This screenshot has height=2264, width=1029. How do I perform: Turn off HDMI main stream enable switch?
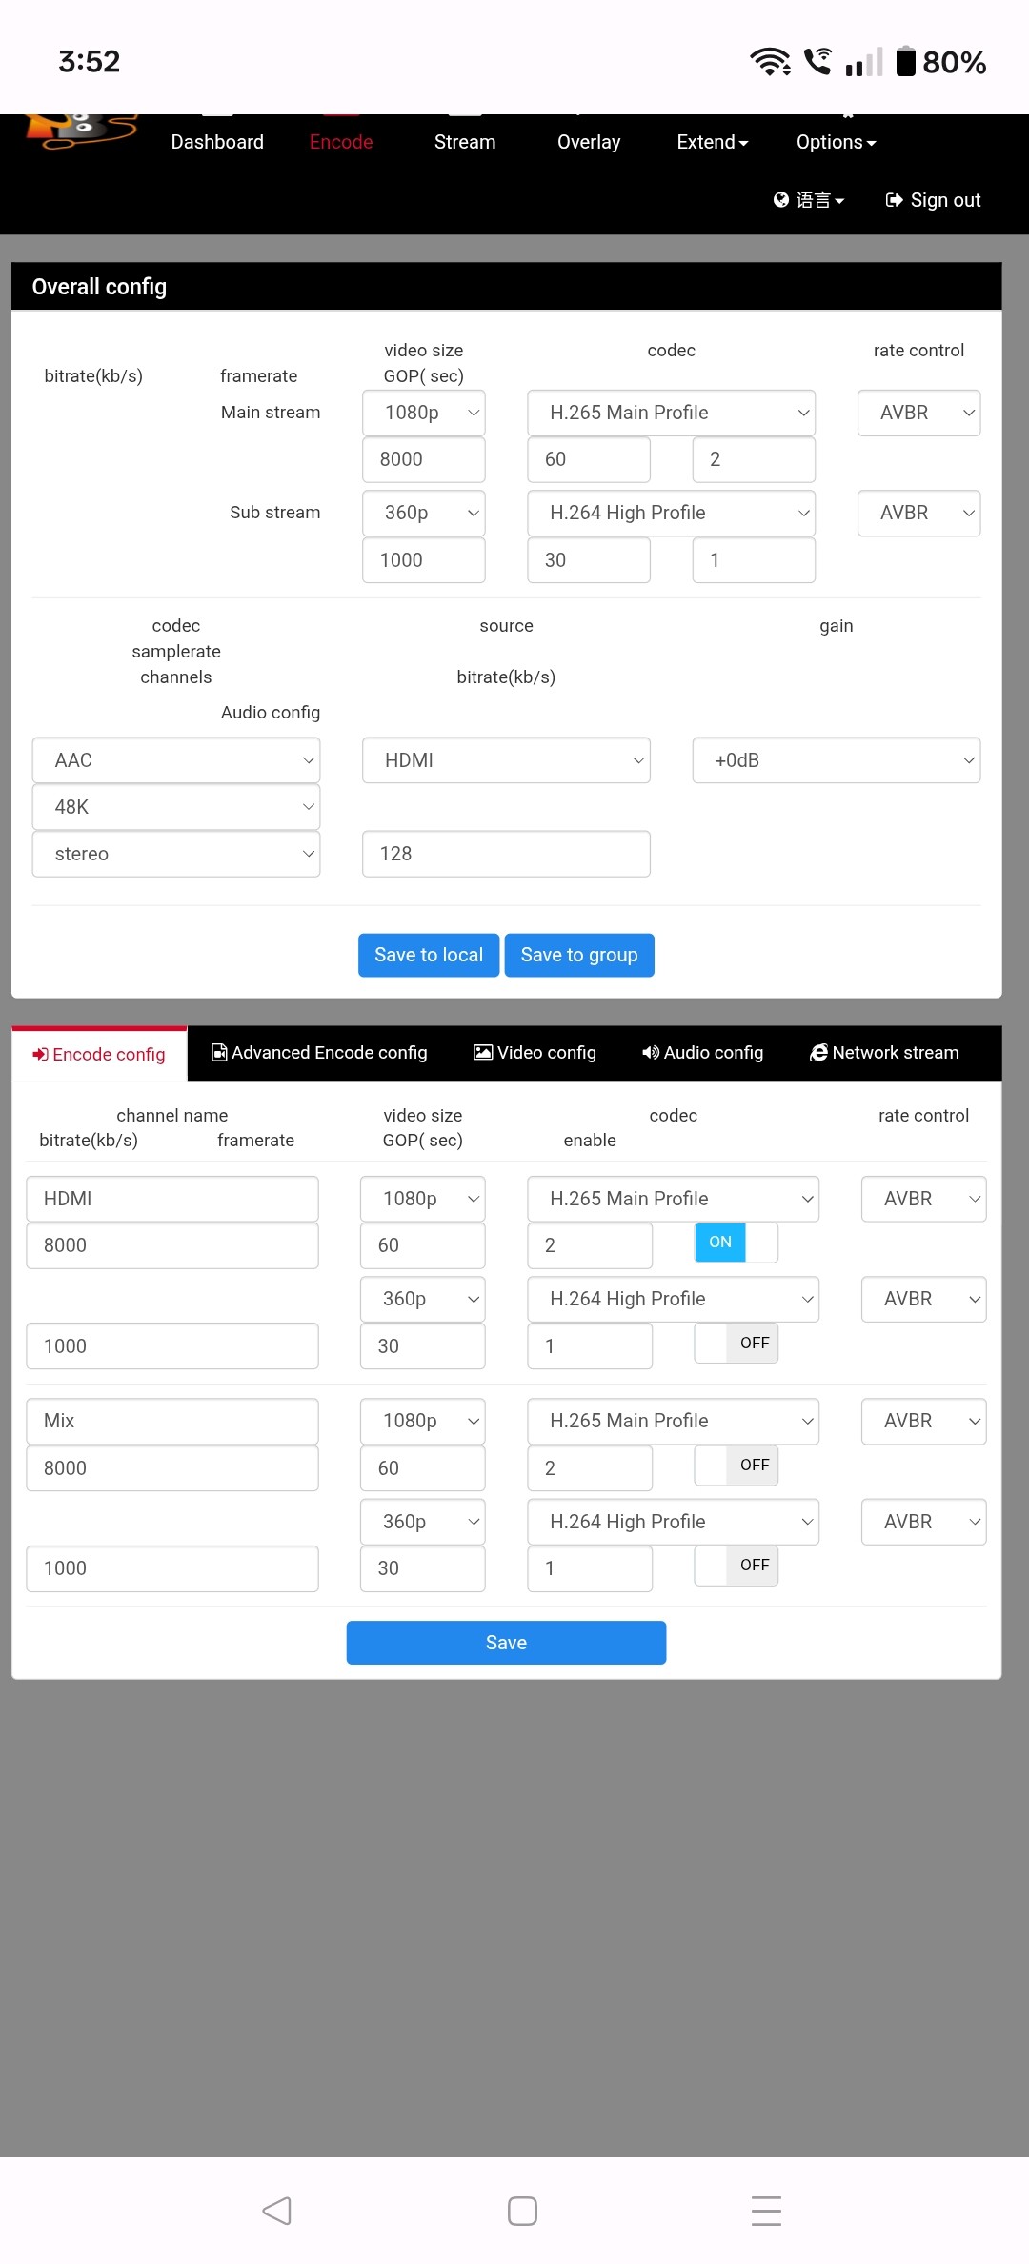pyautogui.click(x=736, y=1243)
